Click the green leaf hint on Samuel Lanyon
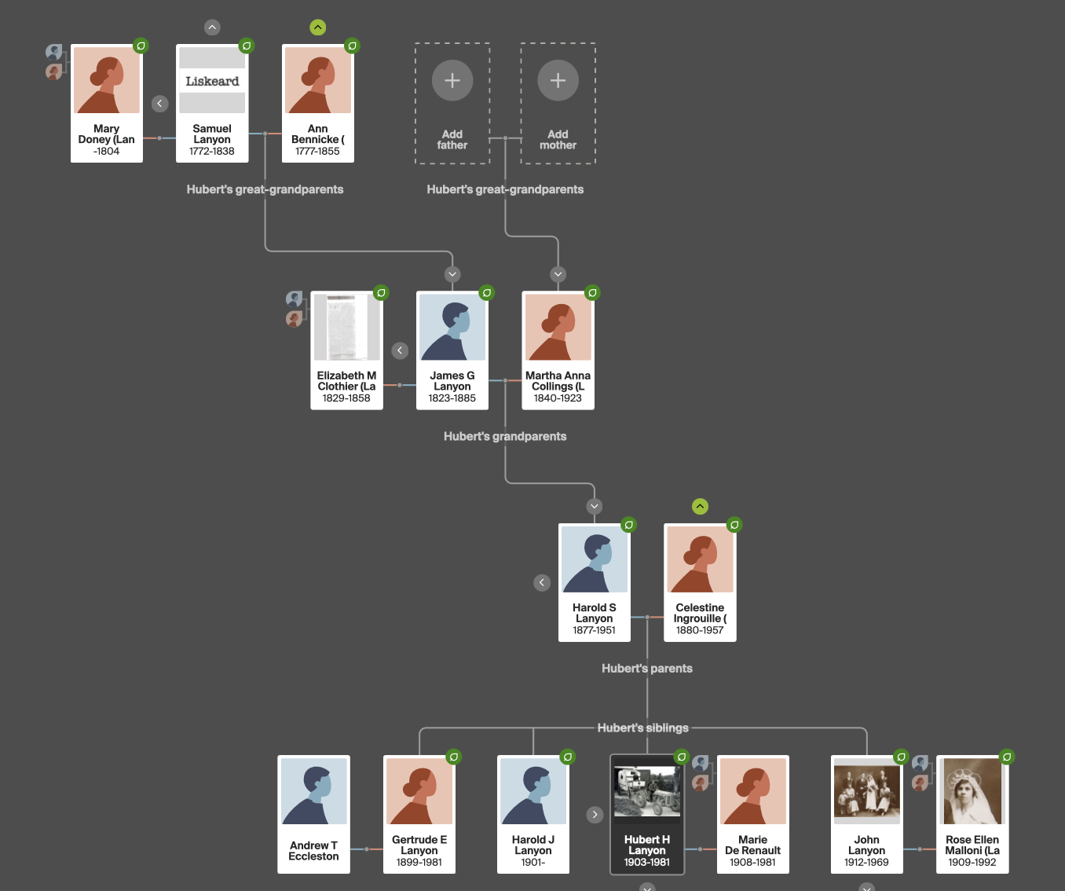The height and width of the screenshot is (891, 1065). tap(247, 46)
